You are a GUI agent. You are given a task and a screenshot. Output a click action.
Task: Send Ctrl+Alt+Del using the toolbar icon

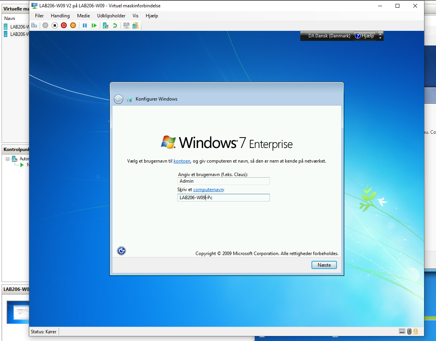(34, 25)
